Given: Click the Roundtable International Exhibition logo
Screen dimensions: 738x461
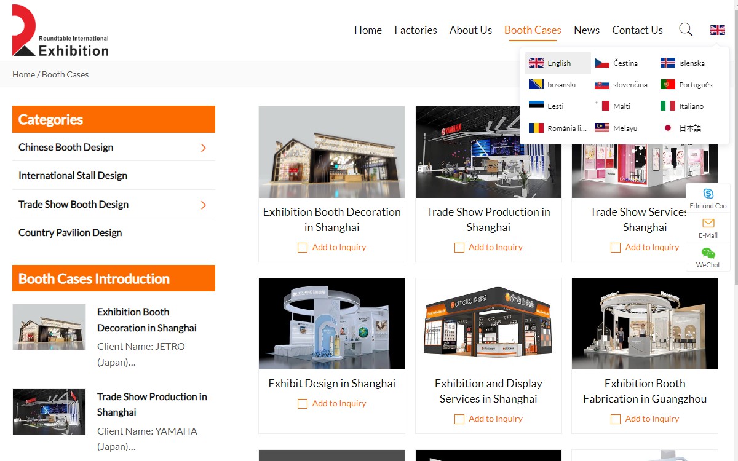Looking at the screenshot, I should (x=60, y=31).
